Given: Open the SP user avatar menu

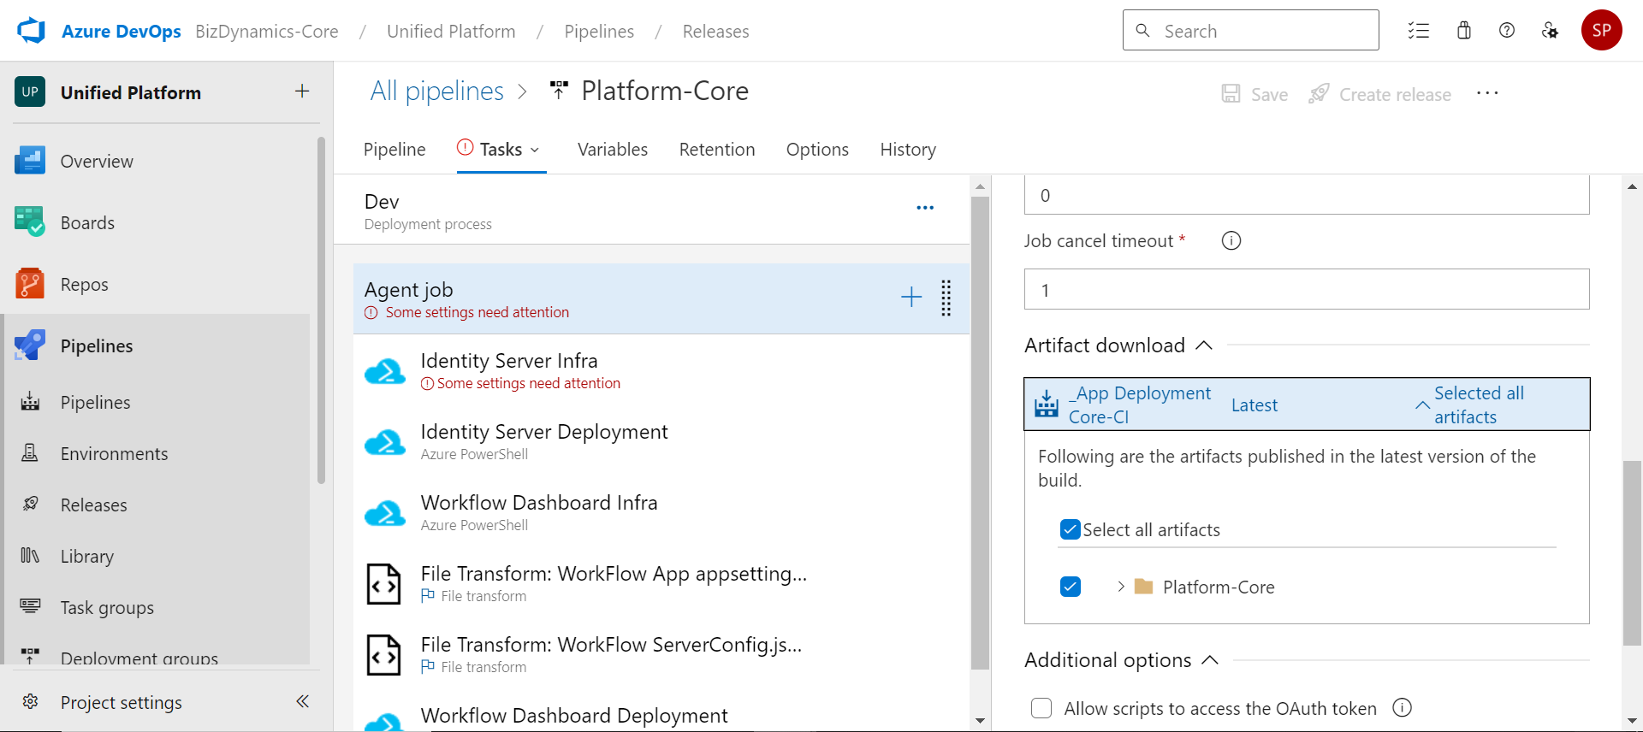Looking at the screenshot, I should [1602, 31].
